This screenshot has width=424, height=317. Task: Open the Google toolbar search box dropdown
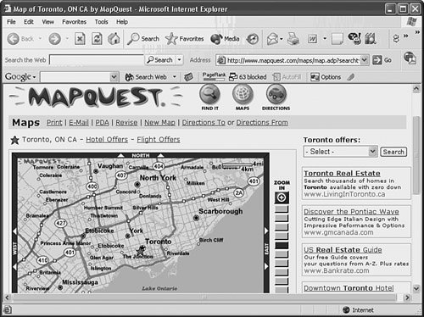point(114,77)
